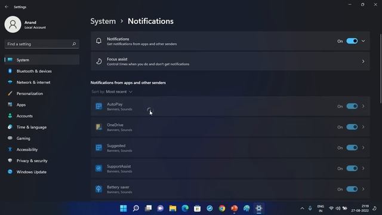Click the Focus assist moon icon

(x=98, y=62)
